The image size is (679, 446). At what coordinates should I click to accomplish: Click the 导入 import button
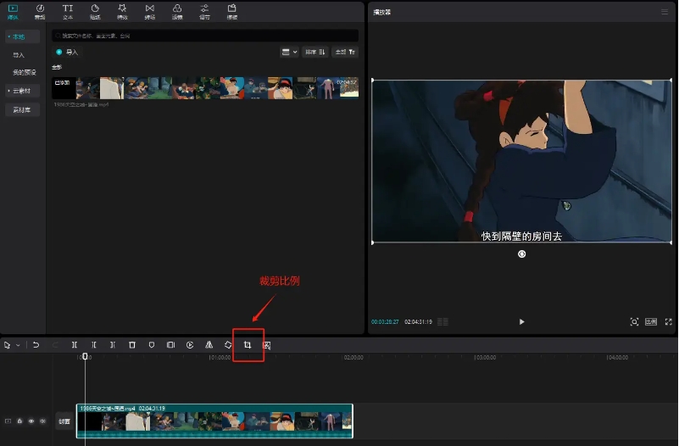[67, 52]
